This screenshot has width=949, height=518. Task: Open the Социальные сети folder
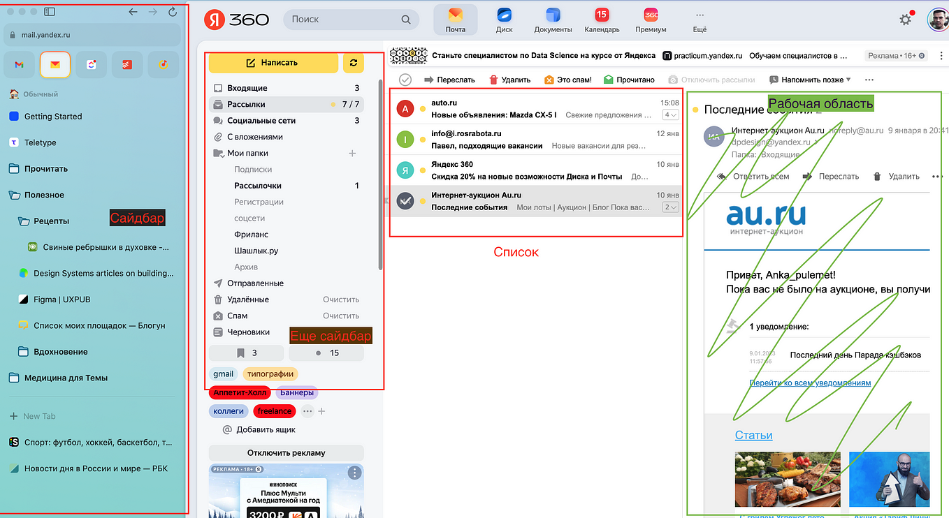tap(287, 121)
